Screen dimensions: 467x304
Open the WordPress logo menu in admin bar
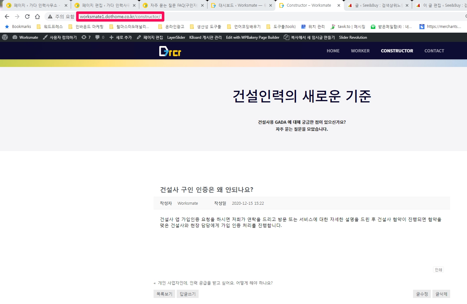click(5, 37)
